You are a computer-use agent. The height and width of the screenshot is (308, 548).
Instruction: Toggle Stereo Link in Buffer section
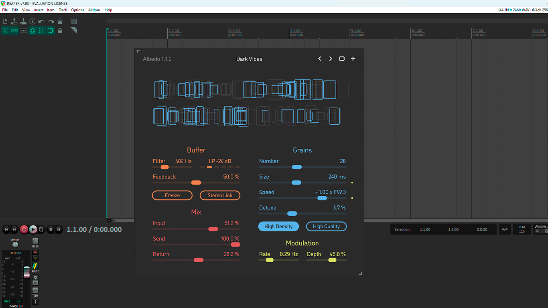(x=220, y=195)
